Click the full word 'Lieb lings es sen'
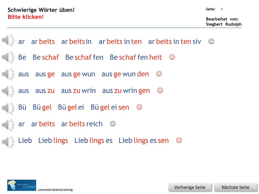This screenshot has height=194, width=259. 144,141
